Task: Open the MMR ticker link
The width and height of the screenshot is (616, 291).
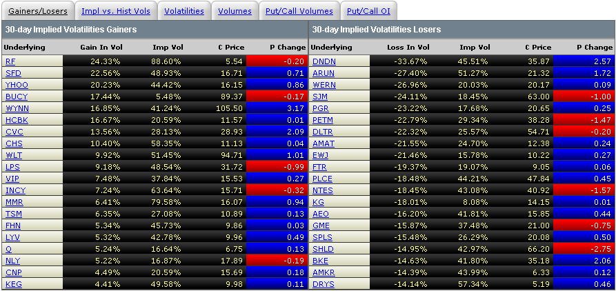Action: (x=14, y=202)
